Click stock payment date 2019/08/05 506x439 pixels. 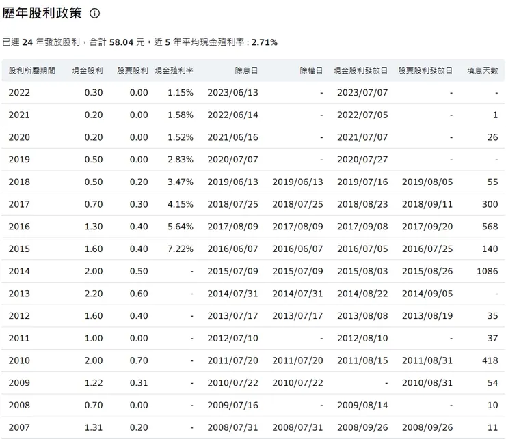click(427, 182)
